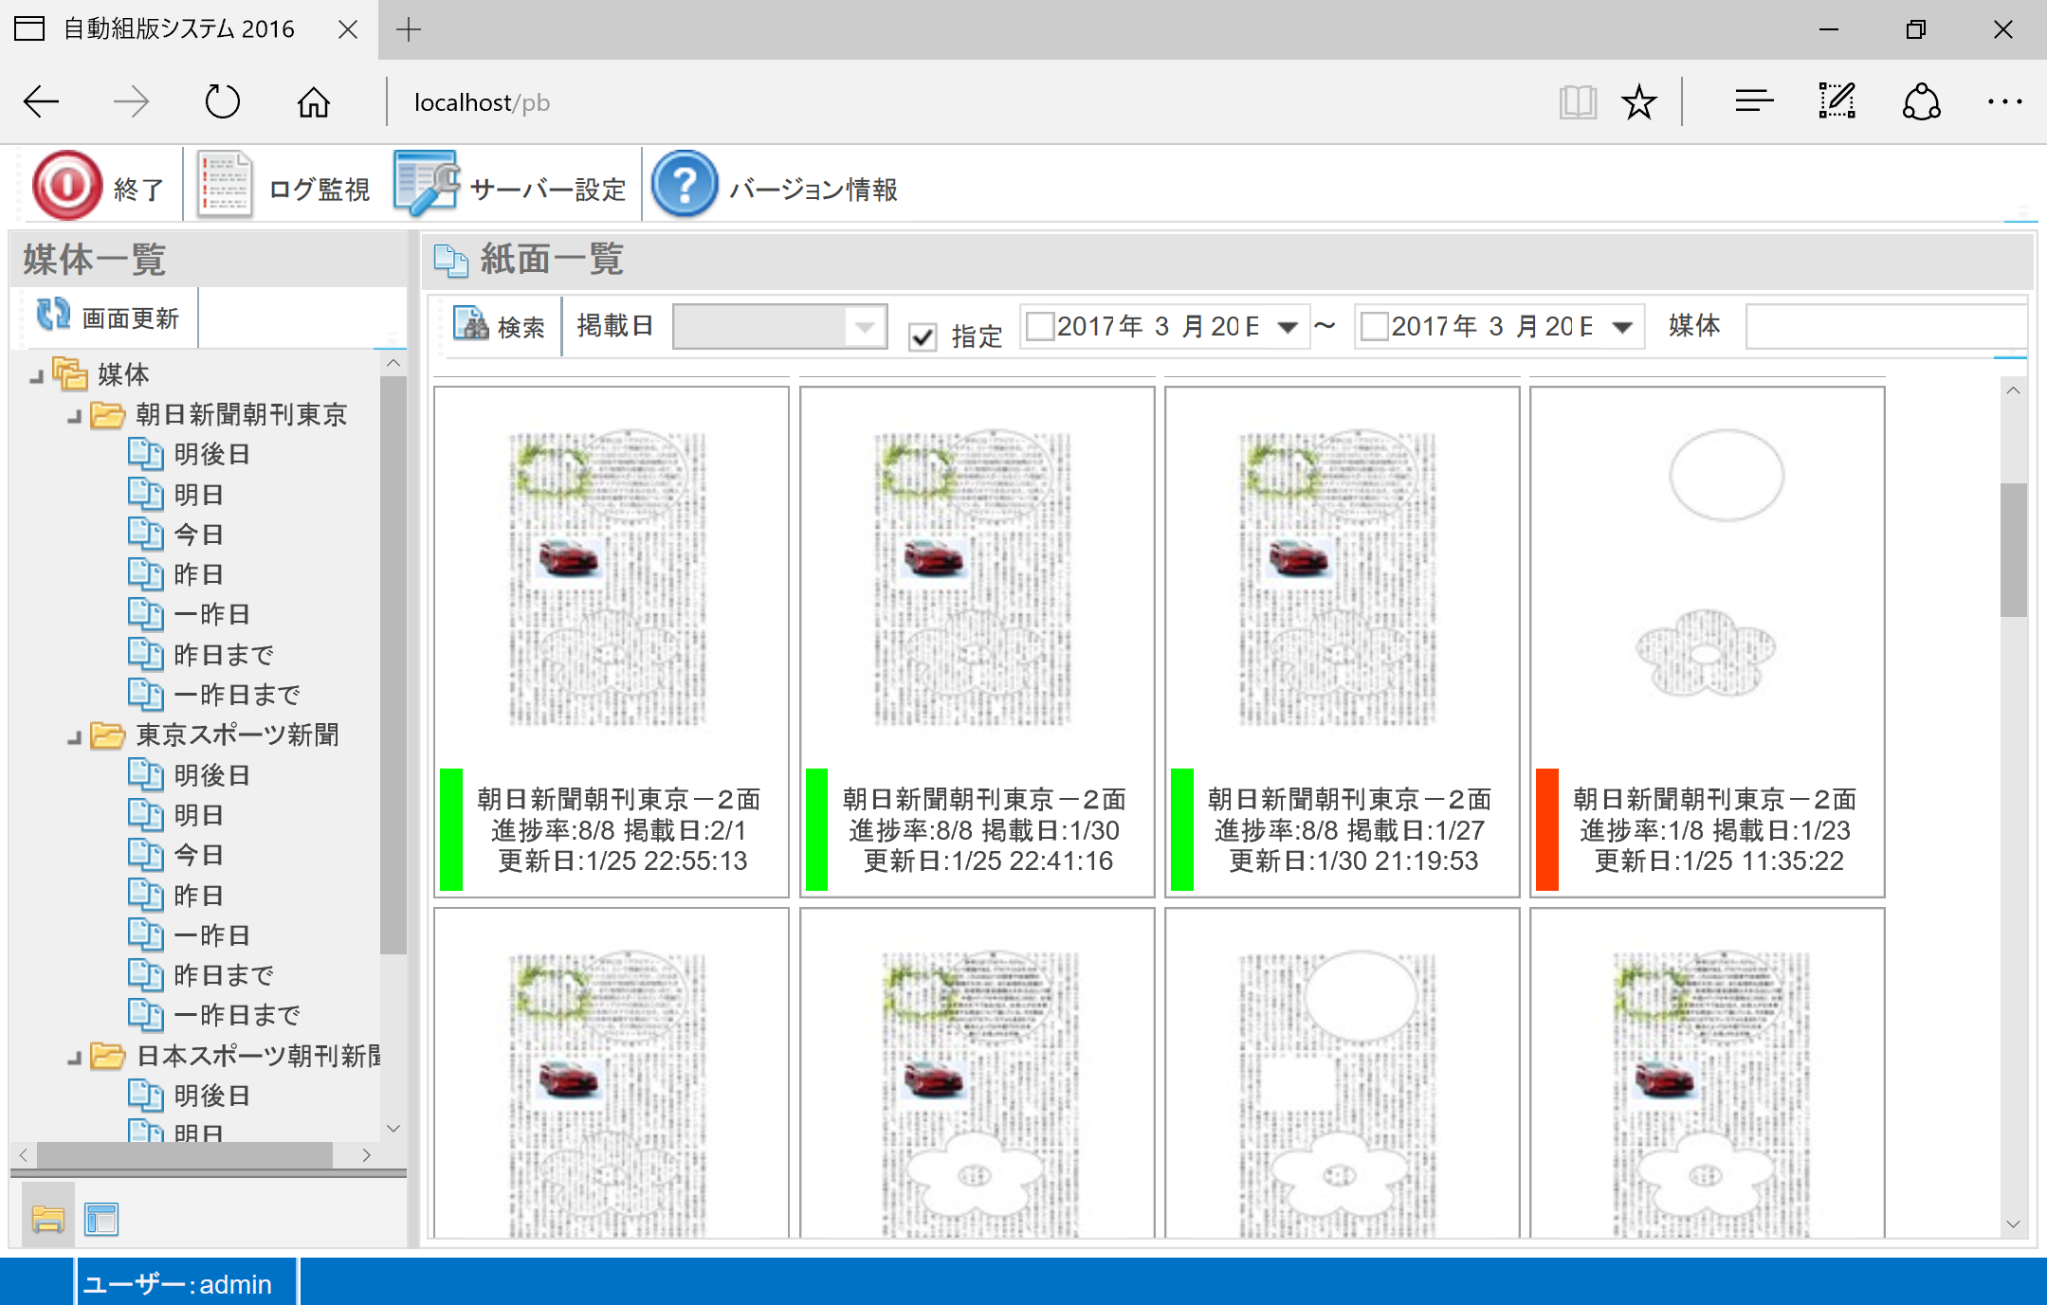2047x1305 pixels.
Task: Click the 媒体 filter input field
Action: (1887, 326)
